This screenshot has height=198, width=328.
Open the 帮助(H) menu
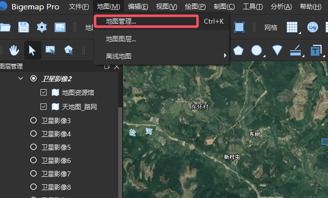(x=310, y=7)
